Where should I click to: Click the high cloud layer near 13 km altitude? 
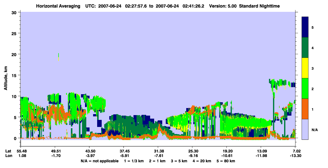282,84
